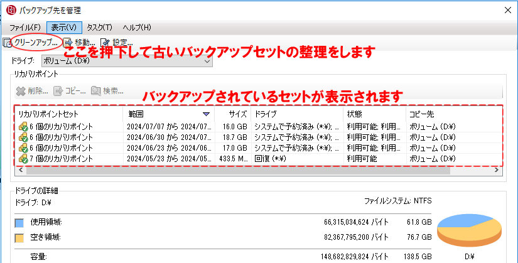518x263 pixels.
Task: Click the 移動 toolbar icon
Action: 68,43
